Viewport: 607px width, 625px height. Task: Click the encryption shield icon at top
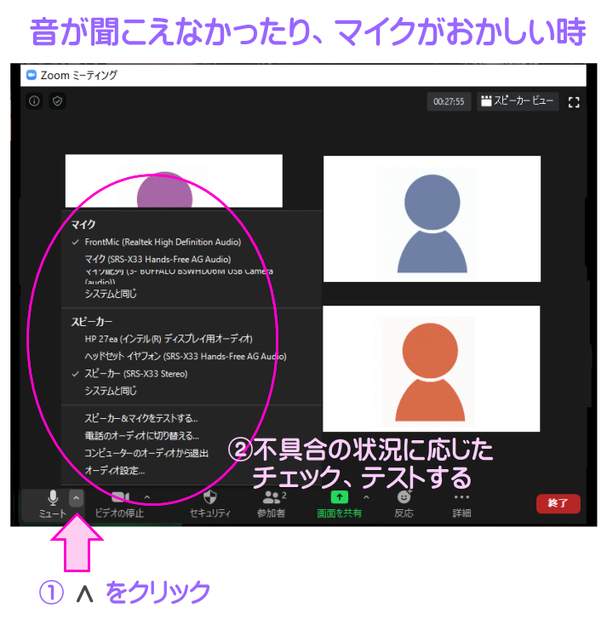point(57,101)
